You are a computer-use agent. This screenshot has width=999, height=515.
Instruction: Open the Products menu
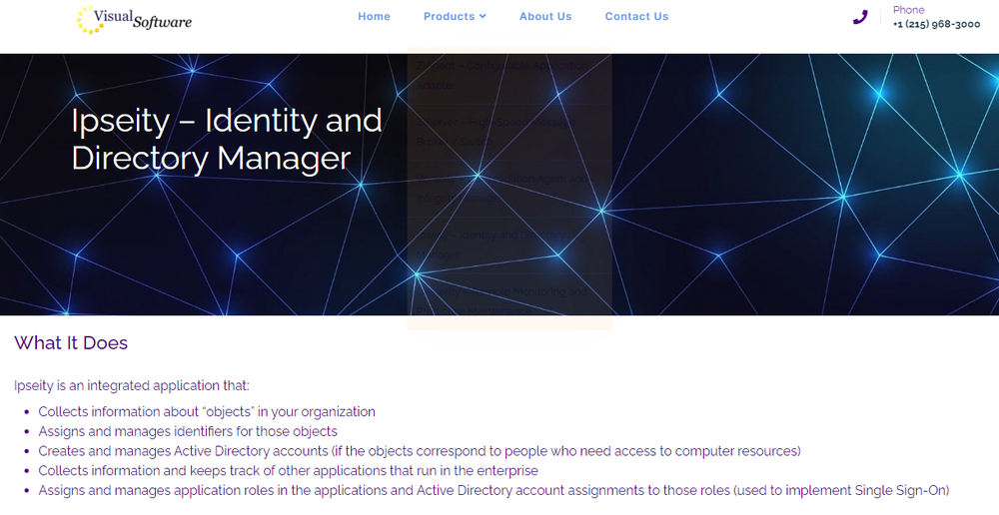point(450,17)
